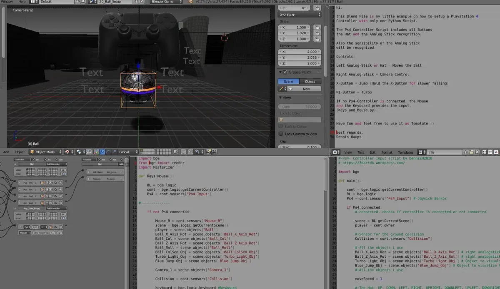Open the Object menu in 3D view header

click(x=20, y=152)
